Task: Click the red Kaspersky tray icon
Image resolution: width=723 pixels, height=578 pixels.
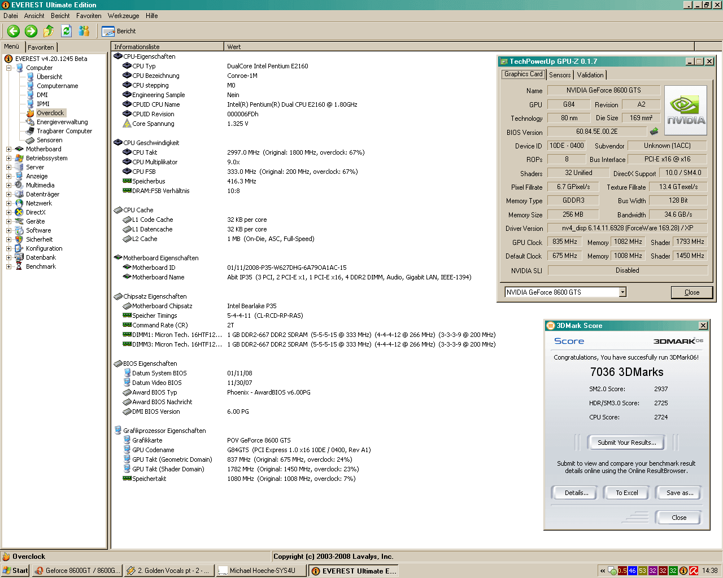Action: tap(694, 571)
